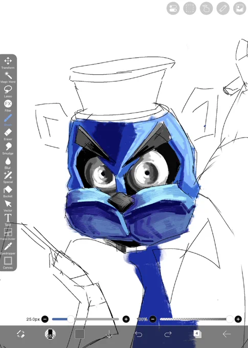Image resolution: width=248 pixels, height=348 pixels.
Task: Open brush settings showing 25.0 in bottom bar
Action: [50, 334]
